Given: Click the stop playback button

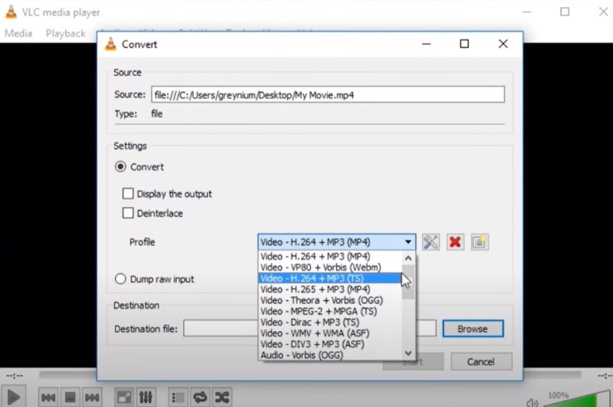Looking at the screenshot, I should [70, 397].
